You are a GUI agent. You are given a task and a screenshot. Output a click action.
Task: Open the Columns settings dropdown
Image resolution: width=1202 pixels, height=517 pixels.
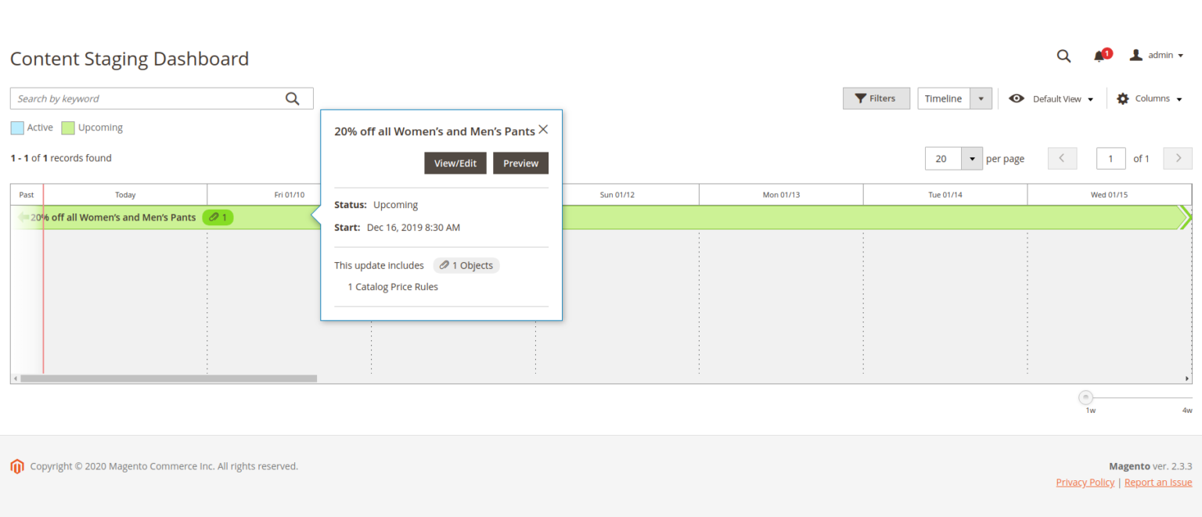1149,99
